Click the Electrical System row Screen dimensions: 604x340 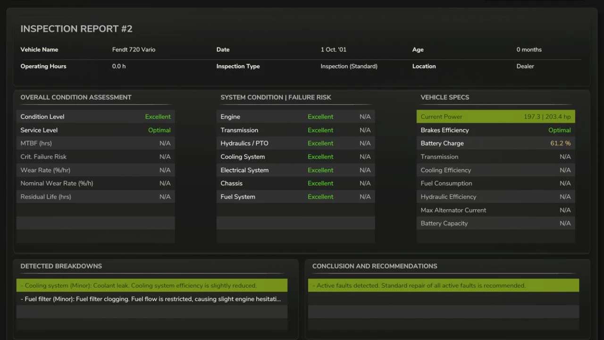[295, 170]
